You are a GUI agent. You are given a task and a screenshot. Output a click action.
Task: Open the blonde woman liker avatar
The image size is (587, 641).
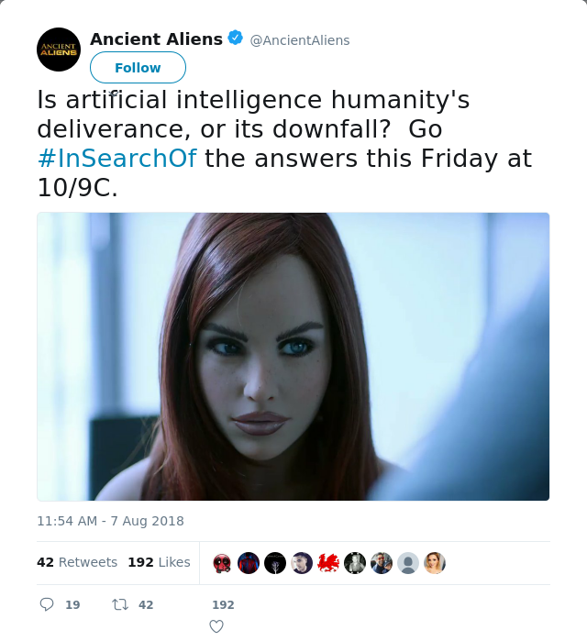coord(435,563)
